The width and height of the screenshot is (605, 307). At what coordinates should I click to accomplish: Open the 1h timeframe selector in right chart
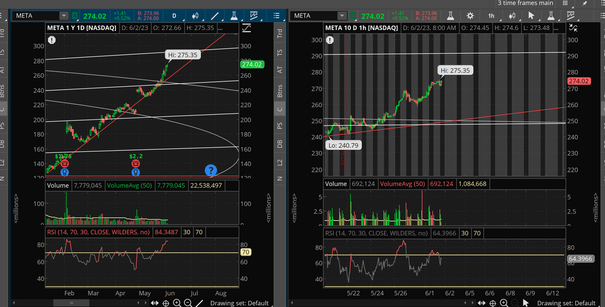pos(491,16)
